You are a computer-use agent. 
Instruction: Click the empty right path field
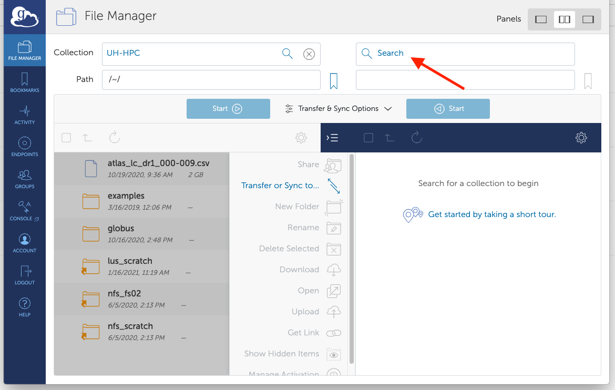(465, 80)
